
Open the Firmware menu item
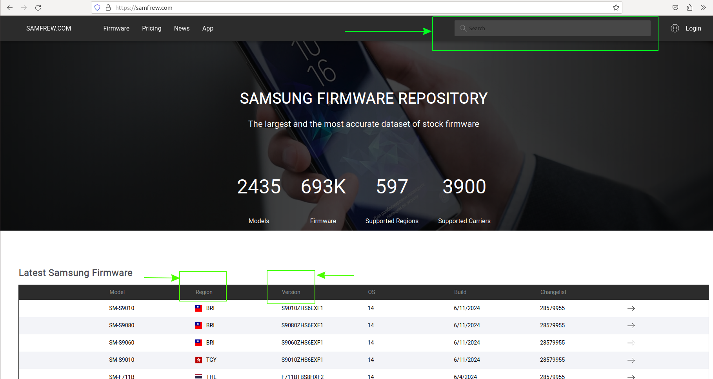coord(116,28)
